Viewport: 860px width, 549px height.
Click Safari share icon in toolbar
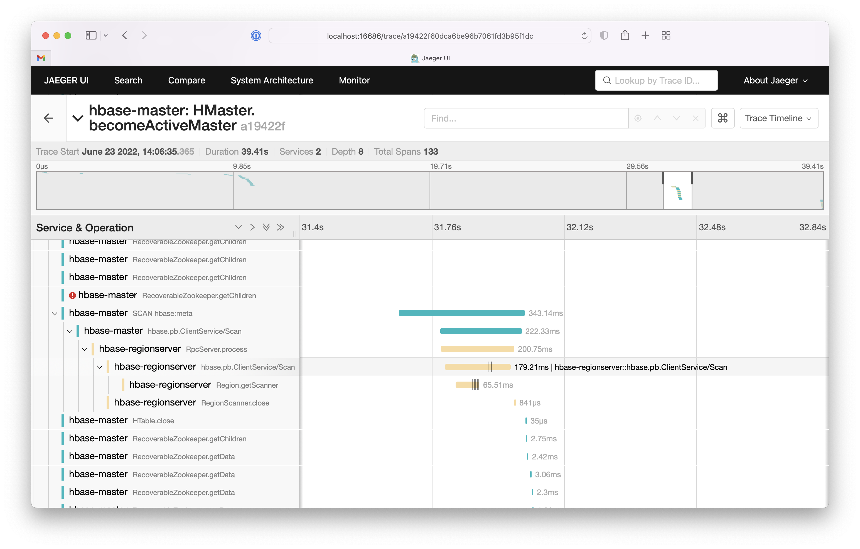point(625,35)
